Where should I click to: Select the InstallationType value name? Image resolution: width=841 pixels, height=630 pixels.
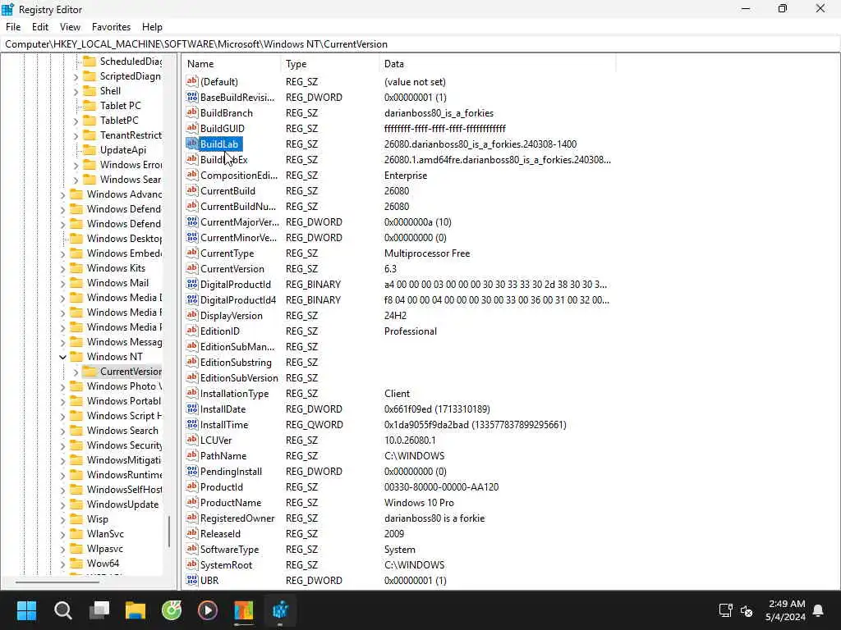[x=234, y=393]
